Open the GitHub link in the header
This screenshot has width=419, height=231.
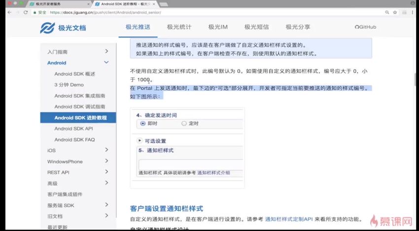coord(365,27)
